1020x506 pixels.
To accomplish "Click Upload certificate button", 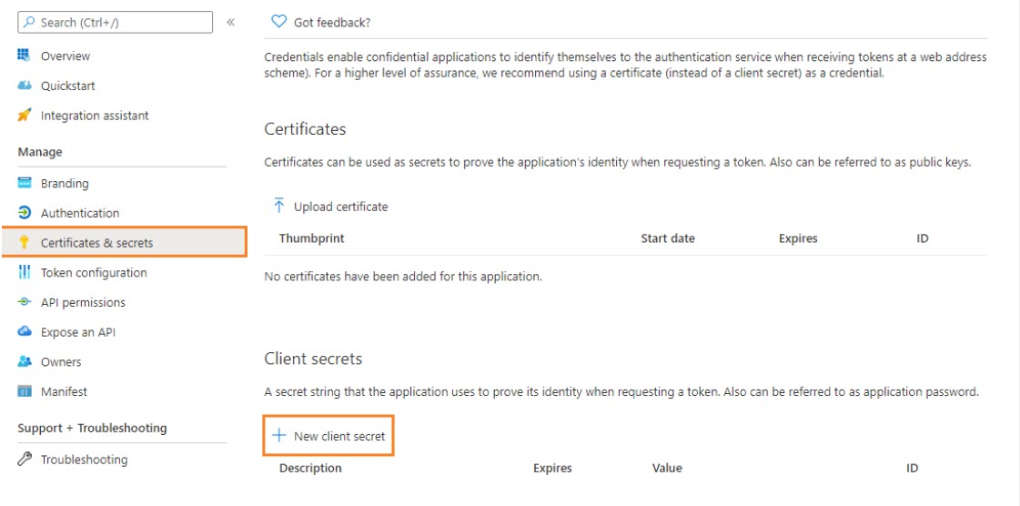I will pyautogui.click(x=330, y=207).
